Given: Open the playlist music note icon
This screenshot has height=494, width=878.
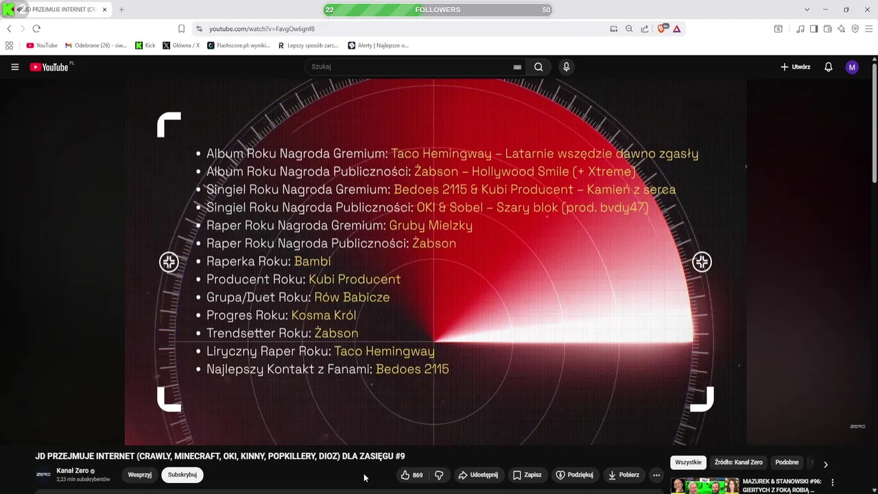Looking at the screenshot, I should pos(800,29).
